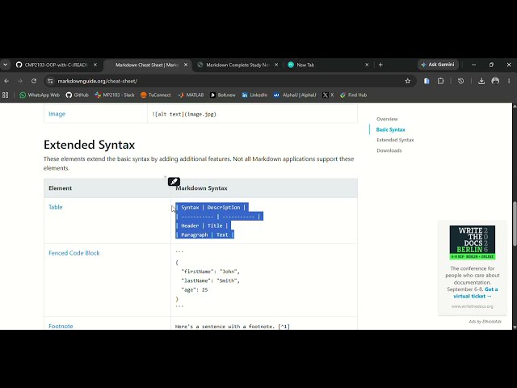Follow the 'Get a virtual ticket' link
Image resolution: width=517 pixels, height=388 pixels.
(x=475, y=293)
